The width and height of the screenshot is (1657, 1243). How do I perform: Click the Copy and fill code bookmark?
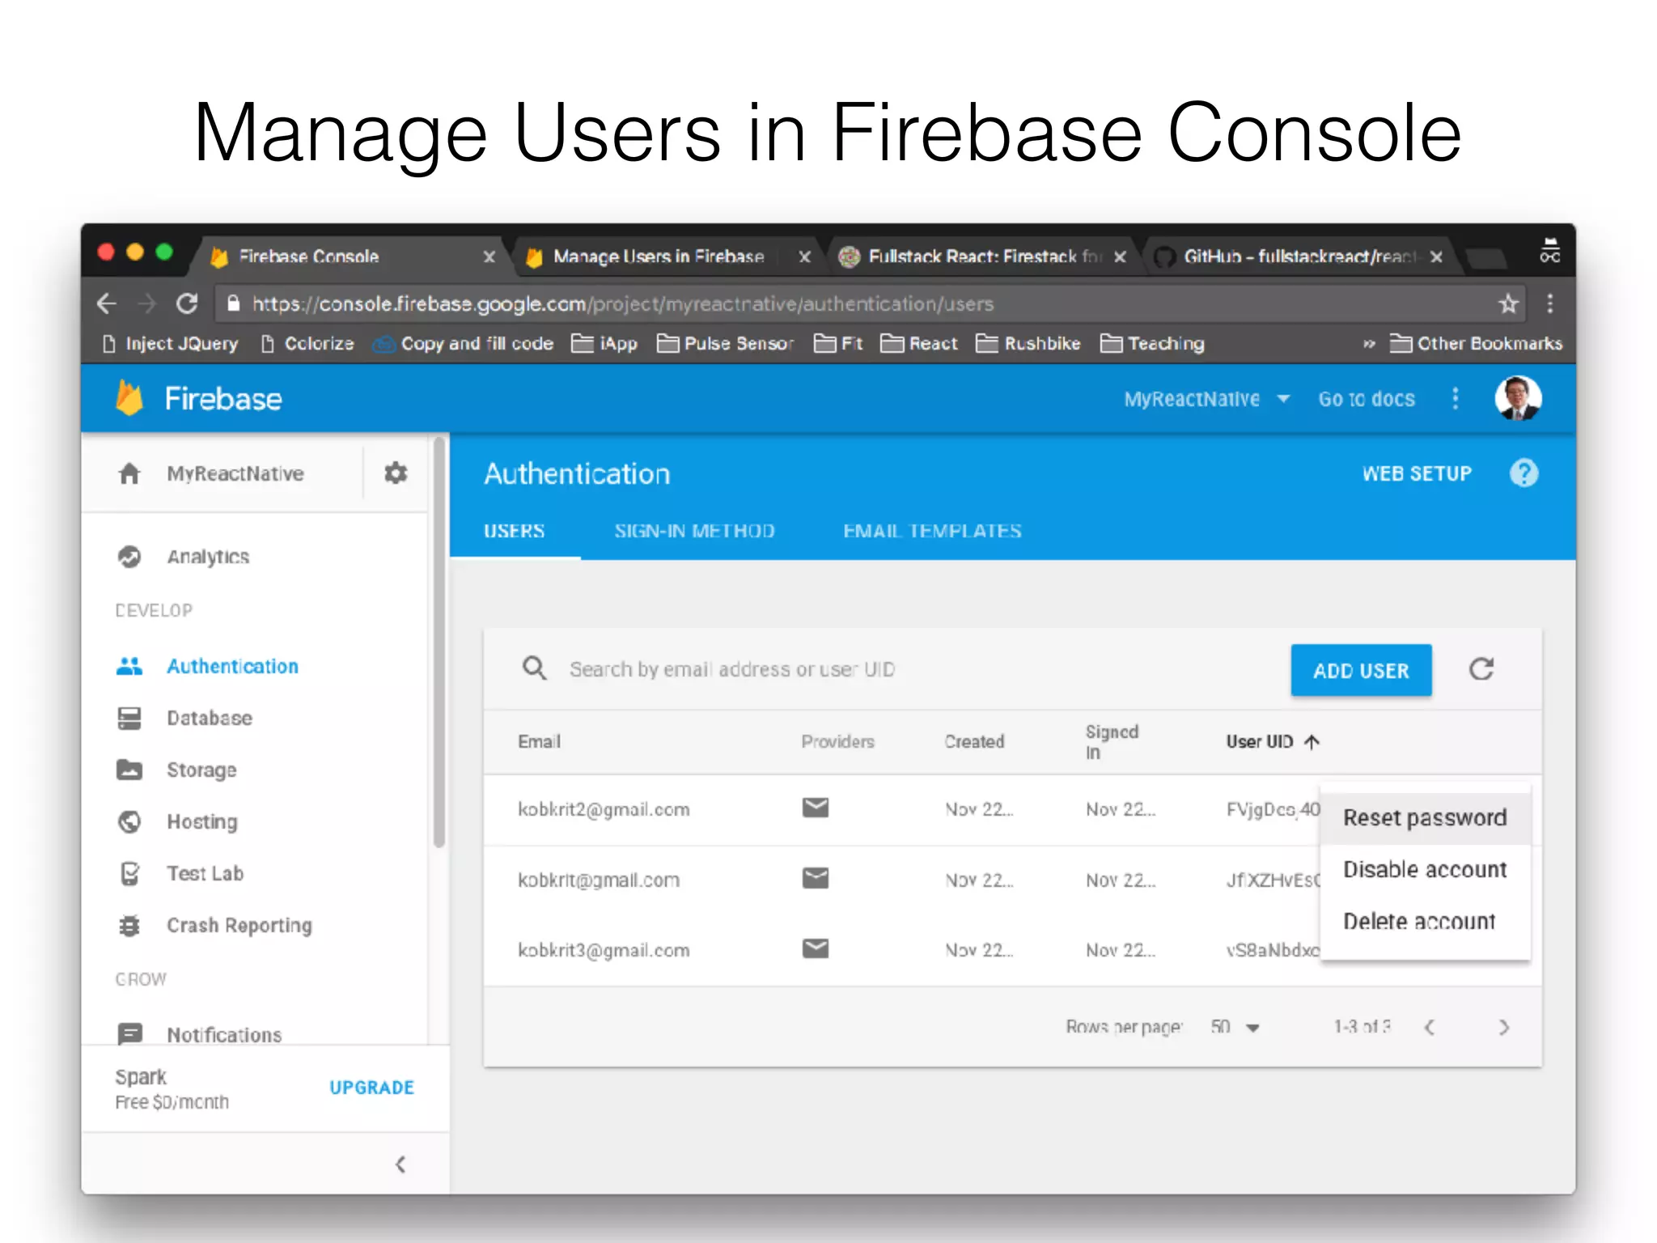tap(463, 344)
